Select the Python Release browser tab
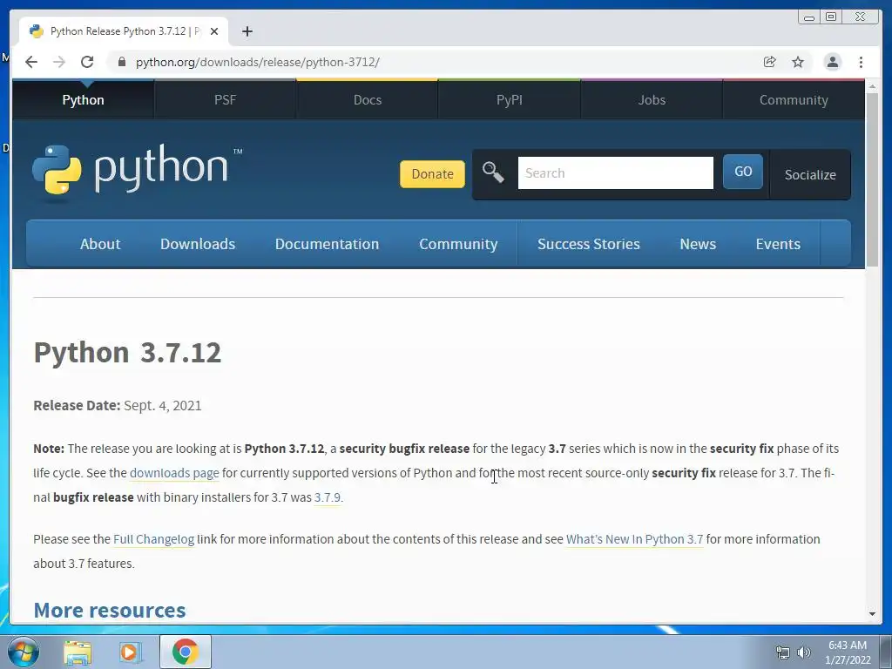This screenshot has width=892, height=669. (124, 31)
